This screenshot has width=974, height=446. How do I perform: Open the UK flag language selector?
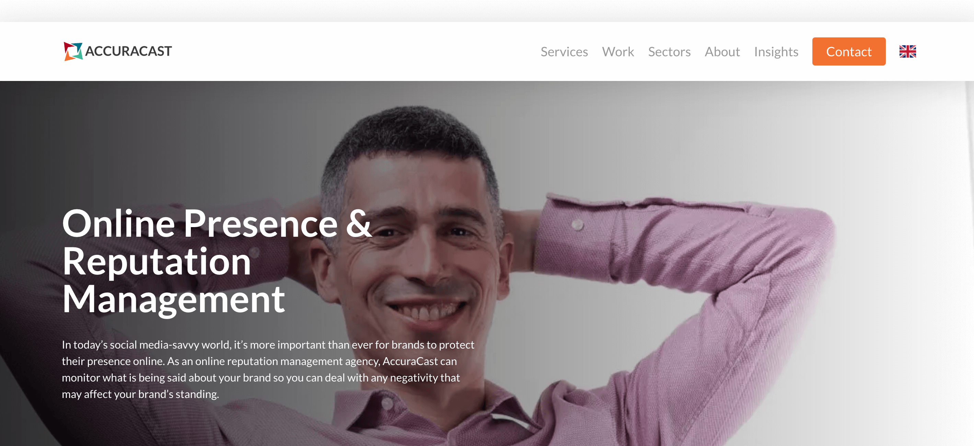[907, 51]
